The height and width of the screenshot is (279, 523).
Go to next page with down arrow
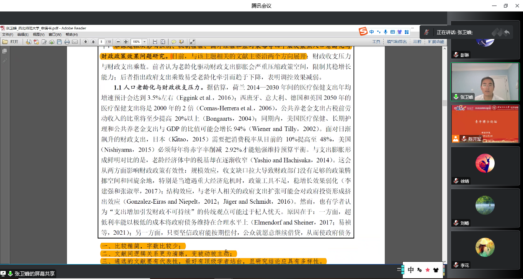tap(93, 42)
